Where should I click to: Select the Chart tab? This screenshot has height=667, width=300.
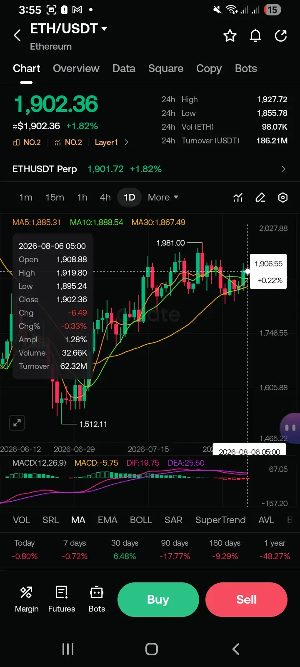pos(27,68)
